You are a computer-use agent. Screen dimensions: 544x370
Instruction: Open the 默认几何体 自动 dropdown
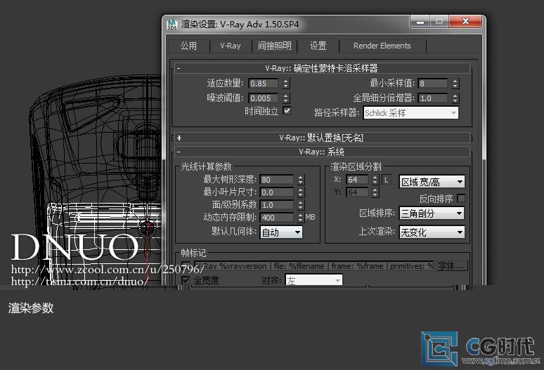tap(281, 232)
